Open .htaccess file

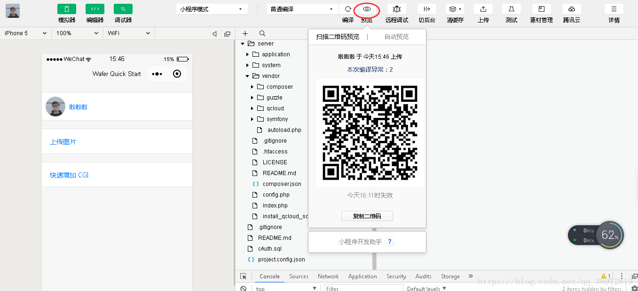275,152
